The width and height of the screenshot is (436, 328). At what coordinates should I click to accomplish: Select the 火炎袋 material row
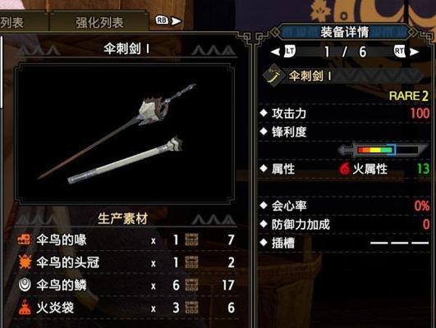pos(126,307)
